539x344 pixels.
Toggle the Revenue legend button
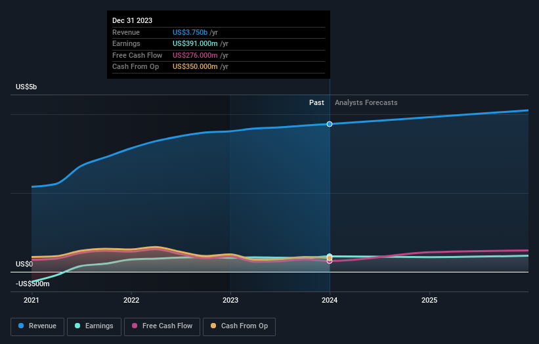tap(37, 326)
